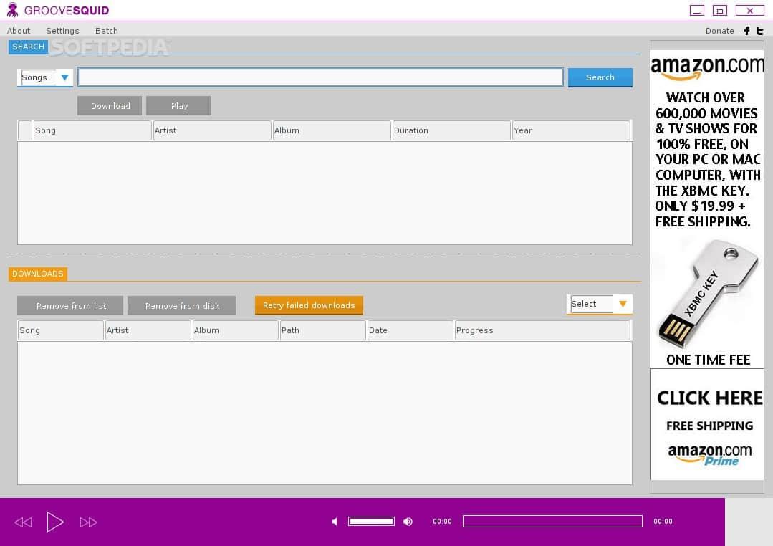Click the play triangle in player bar
This screenshot has width=773, height=546.
pyautogui.click(x=55, y=522)
